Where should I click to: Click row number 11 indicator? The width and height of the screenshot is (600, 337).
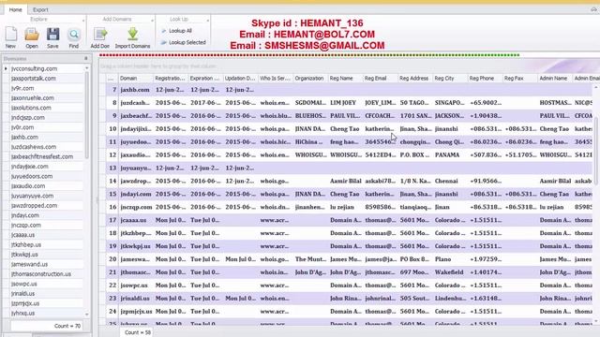[112, 142]
